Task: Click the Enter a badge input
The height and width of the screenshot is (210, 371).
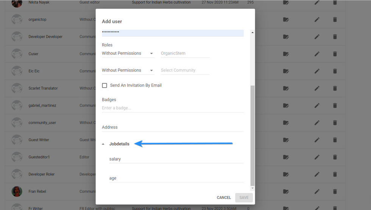Action: point(173,108)
